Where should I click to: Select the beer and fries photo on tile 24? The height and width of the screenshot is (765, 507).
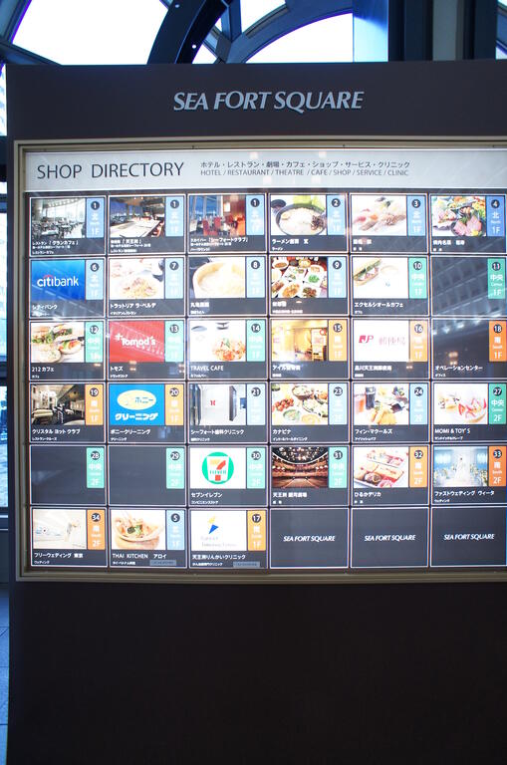coord(381,404)
